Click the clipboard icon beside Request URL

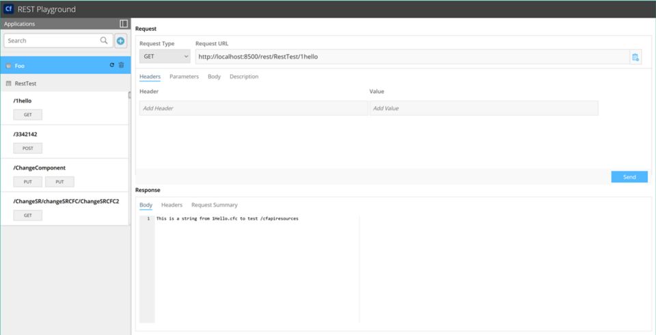635,57
